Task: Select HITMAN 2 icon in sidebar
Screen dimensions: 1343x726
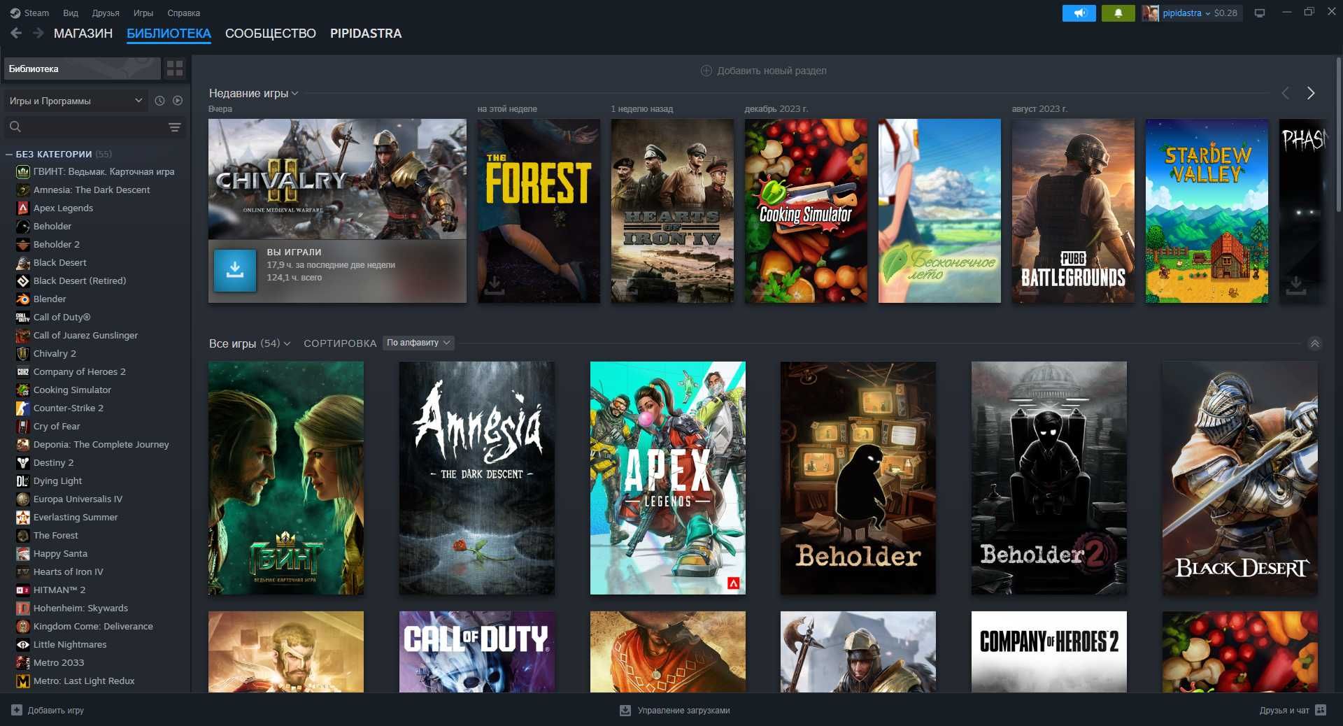Action: pos(22,590)
